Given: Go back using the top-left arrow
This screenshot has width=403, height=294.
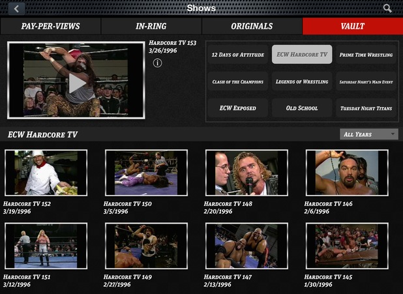Looking at the screenshot, I should click(17, 8).
